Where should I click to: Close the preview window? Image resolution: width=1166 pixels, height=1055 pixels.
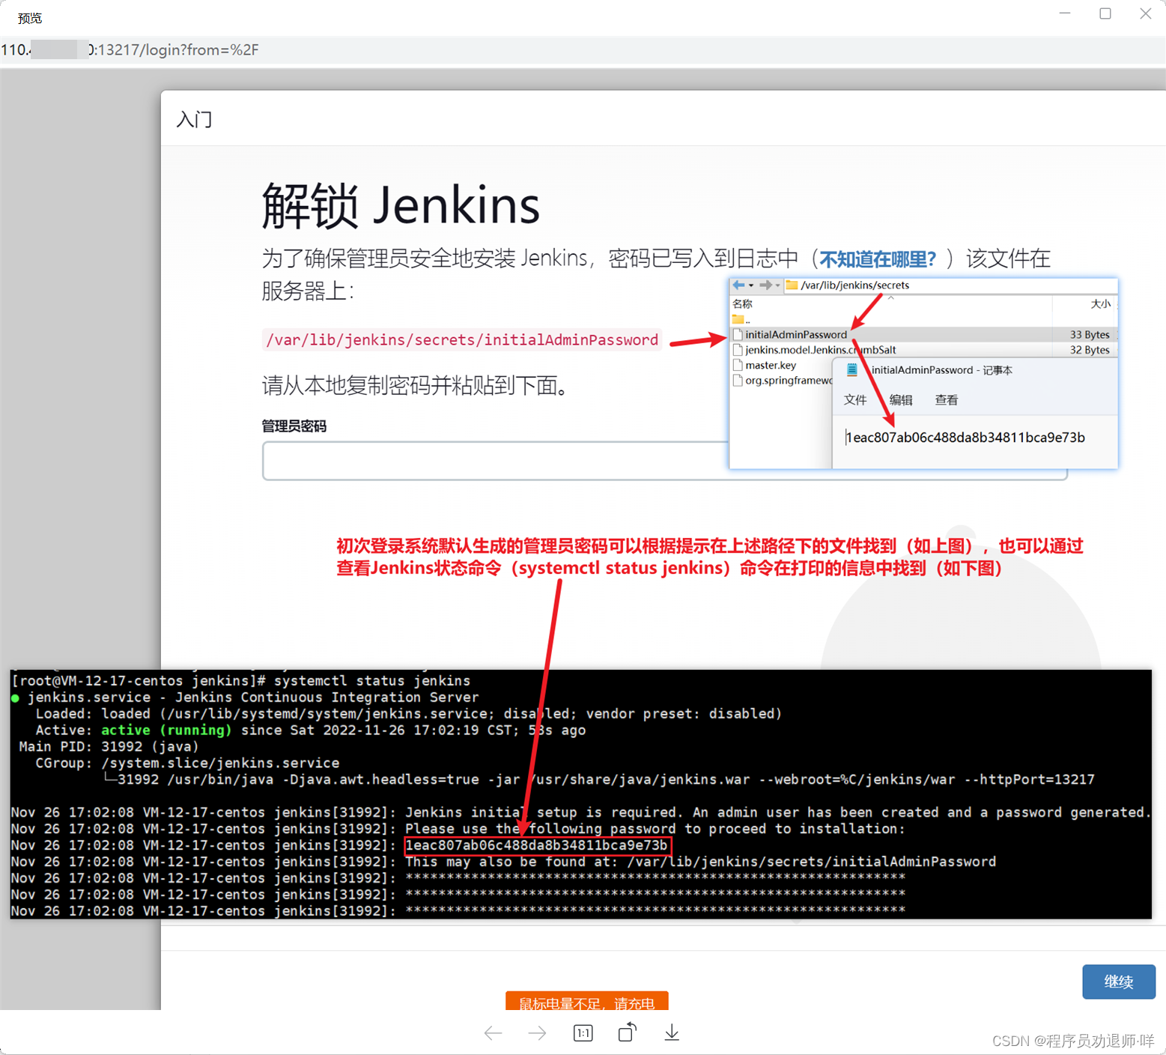click(1145, 13)
